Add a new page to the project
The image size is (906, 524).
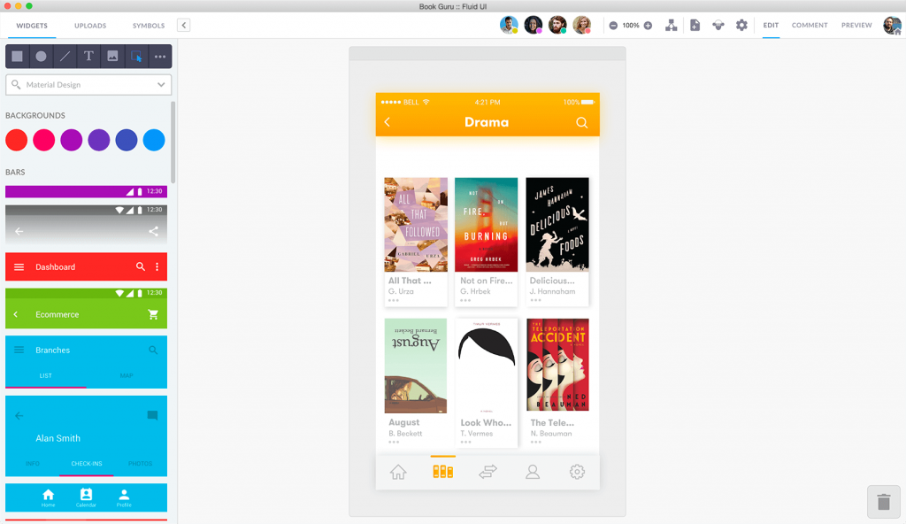point(695,25)
